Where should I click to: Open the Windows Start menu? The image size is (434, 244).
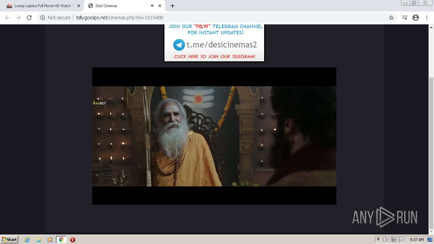click(x=9, y=239)
